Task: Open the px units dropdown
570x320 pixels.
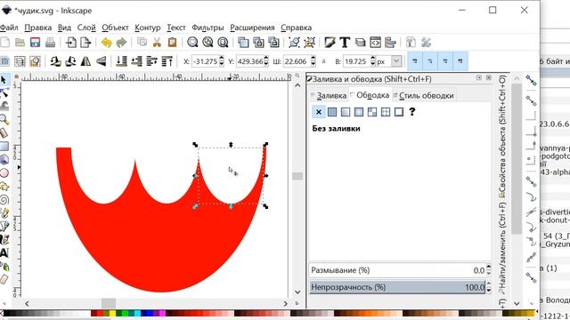Action: coord(396,61)
